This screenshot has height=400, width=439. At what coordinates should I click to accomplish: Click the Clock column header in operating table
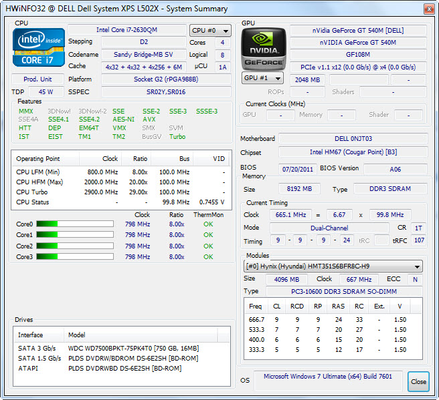tap(100, 159)
